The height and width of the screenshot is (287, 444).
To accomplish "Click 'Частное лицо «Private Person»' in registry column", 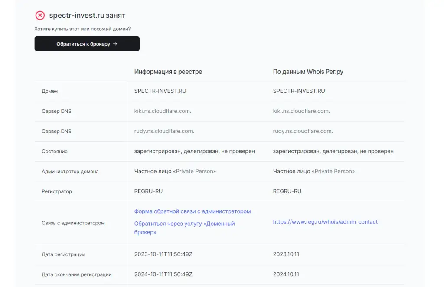I will (175, 172).
